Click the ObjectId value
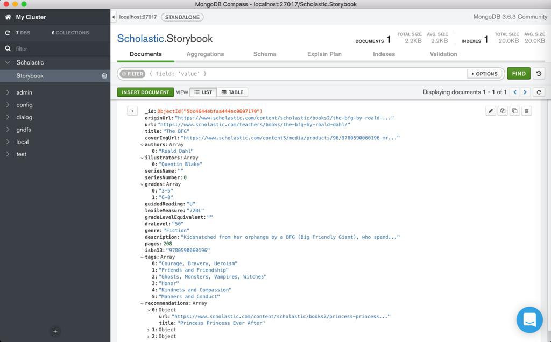The image size is (551, 342). tap(210, 111)
